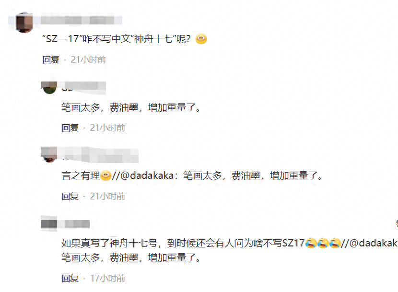Click the top commenter's blurred username
This screenshot has height=292, width=398.
[81, 20]
